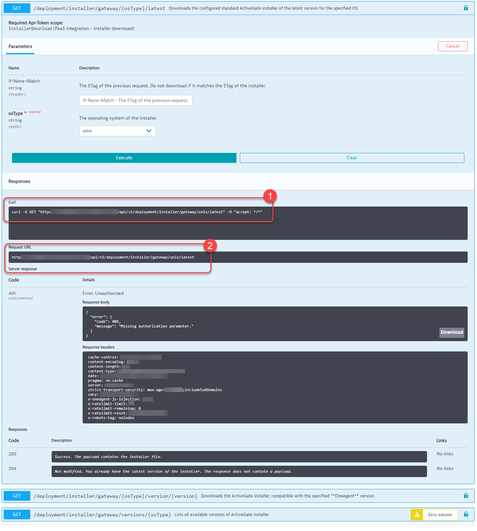Click the Early adopter label
The width and height of the screenshot is (477, 531).
[x=440, y=515]
